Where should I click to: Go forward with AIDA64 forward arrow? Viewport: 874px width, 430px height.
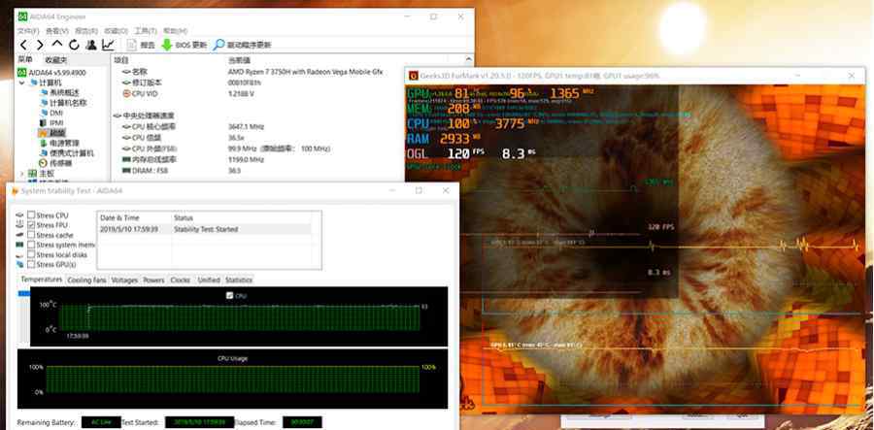click(x=40, y=45)
